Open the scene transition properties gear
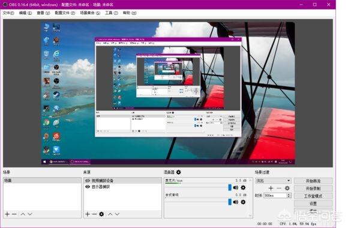This screenshot has width=348, height=228. (x=287, y=188)
